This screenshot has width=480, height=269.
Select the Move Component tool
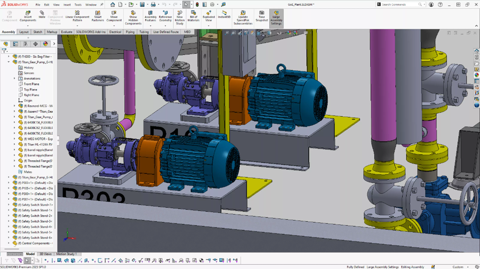114,16
